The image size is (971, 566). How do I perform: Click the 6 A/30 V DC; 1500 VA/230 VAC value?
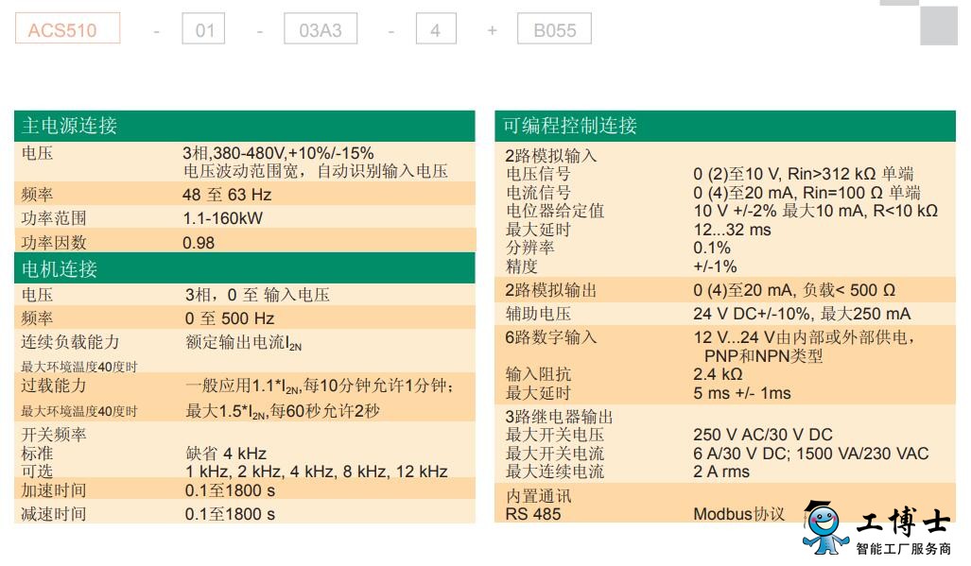811,455
